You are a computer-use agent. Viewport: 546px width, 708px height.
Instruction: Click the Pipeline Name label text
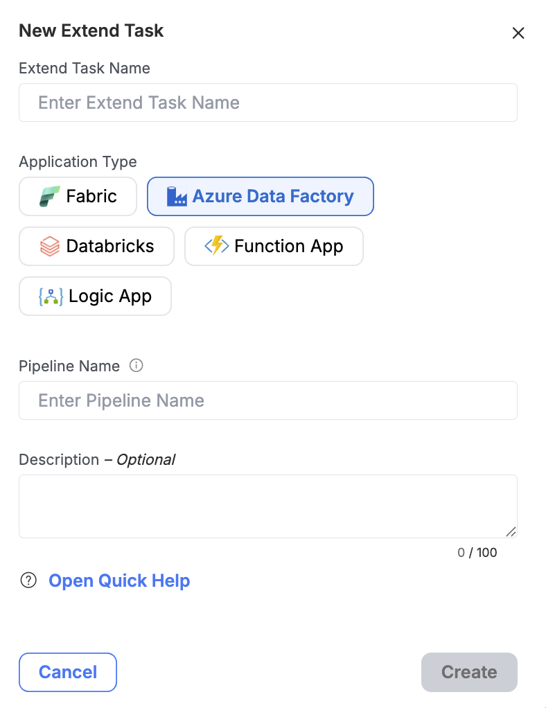pos(69,366)
